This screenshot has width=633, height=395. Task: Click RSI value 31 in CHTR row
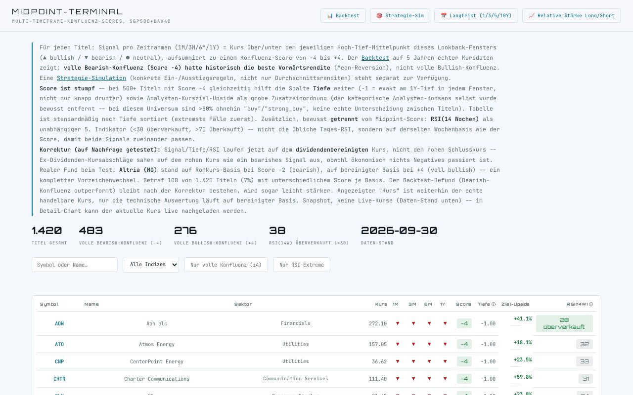pyautogui.click(x=586, y=379)
